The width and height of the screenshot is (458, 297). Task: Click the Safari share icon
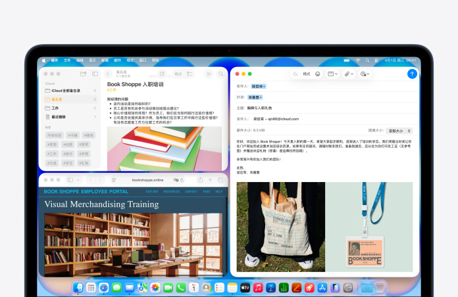[x=200, y=179]
